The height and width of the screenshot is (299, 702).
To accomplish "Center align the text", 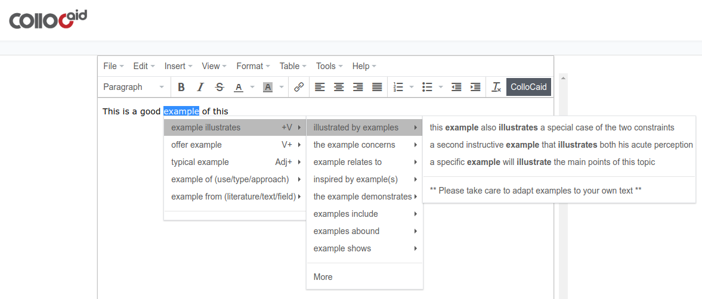I will [339, 87].
